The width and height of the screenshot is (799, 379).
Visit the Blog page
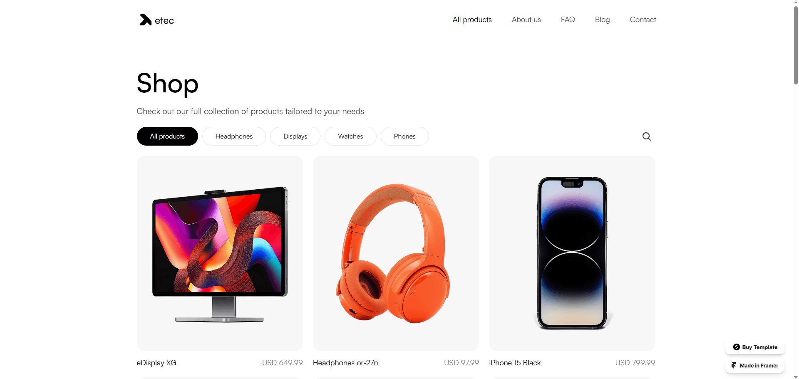click(602, 20)
